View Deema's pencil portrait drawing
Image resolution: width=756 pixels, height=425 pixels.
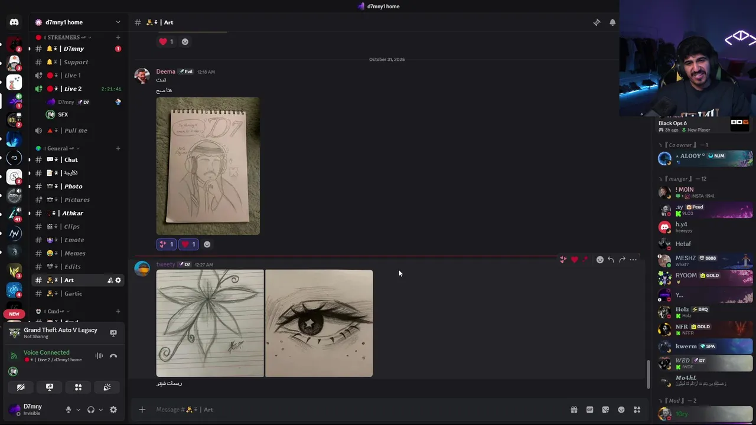point(208,166)
